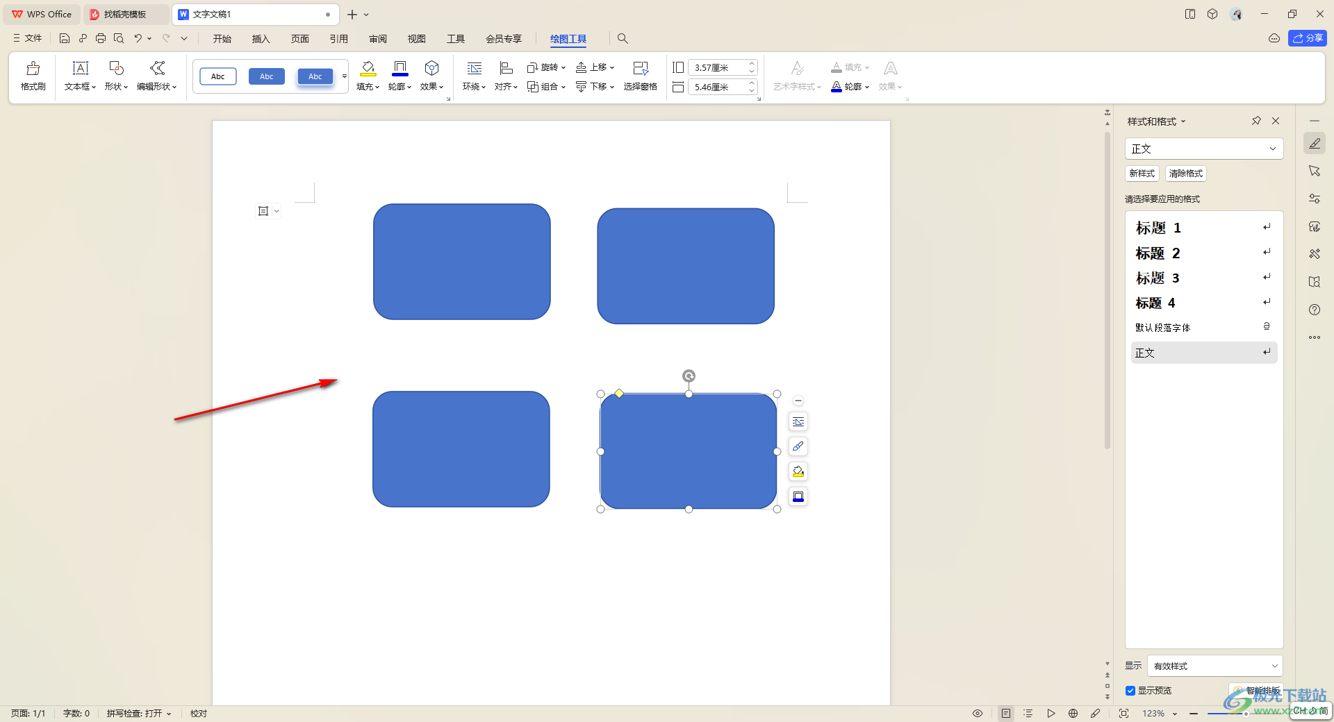
Task: Click the Format Painter (格式刷) icon
Action: click(33, 68)
